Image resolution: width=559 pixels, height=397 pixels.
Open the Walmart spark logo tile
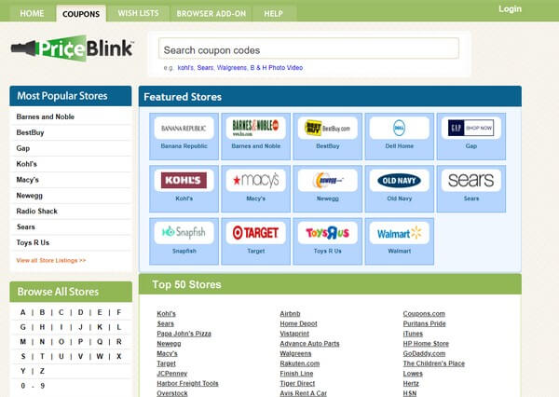point(400,233)
